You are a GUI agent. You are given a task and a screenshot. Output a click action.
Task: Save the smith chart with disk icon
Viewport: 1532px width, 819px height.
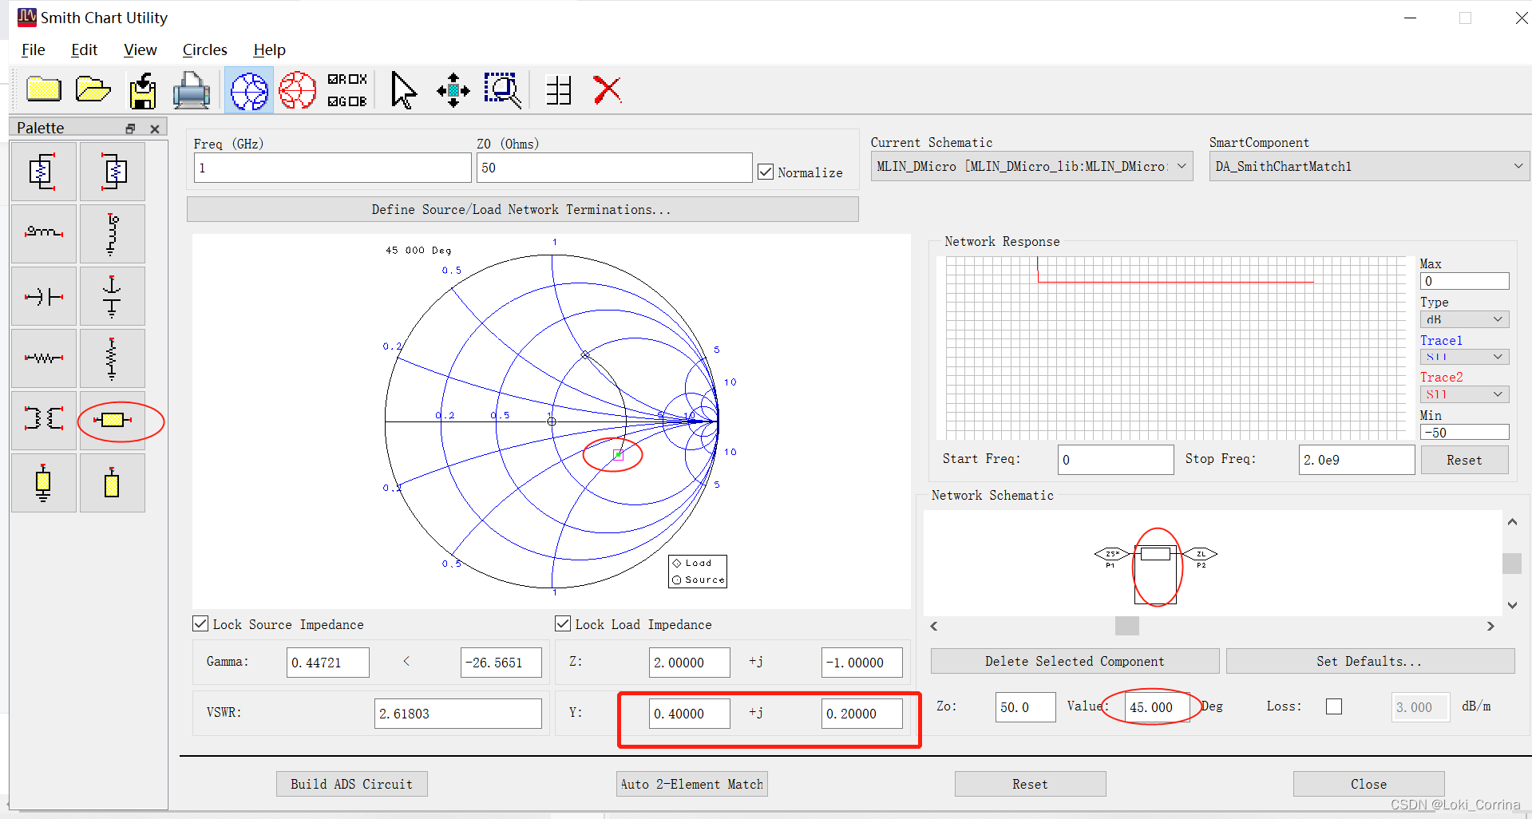(143, 90)
